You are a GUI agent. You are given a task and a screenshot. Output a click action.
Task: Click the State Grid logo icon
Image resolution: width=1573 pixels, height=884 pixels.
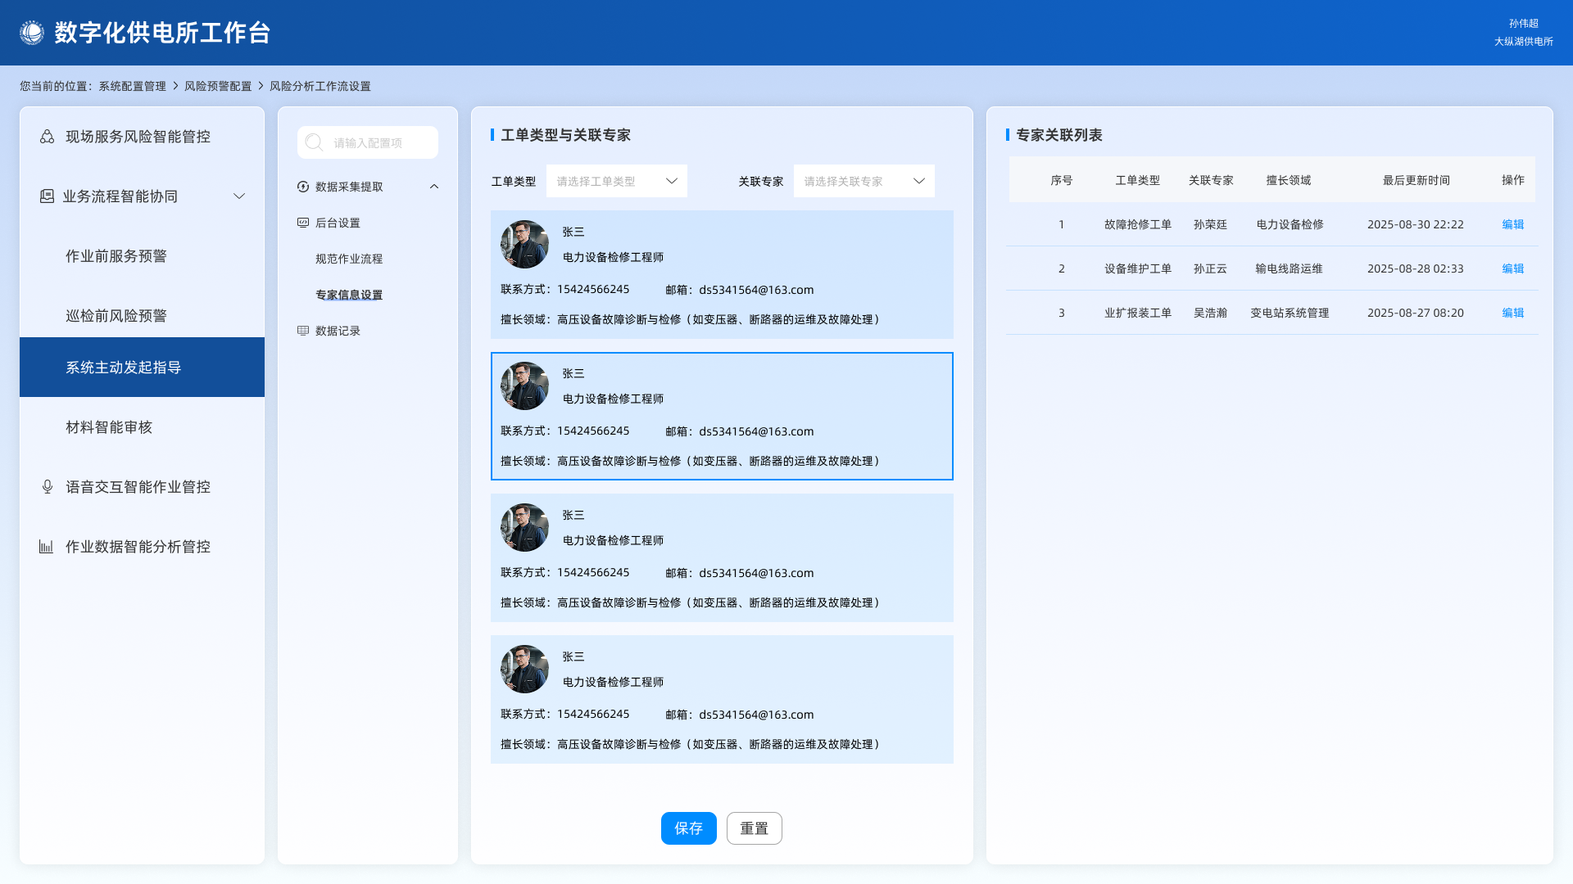pos(32,33)
